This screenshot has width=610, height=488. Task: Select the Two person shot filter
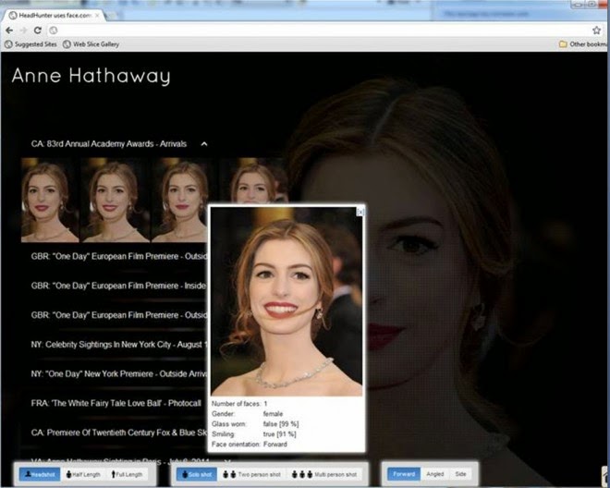point(251,475)
